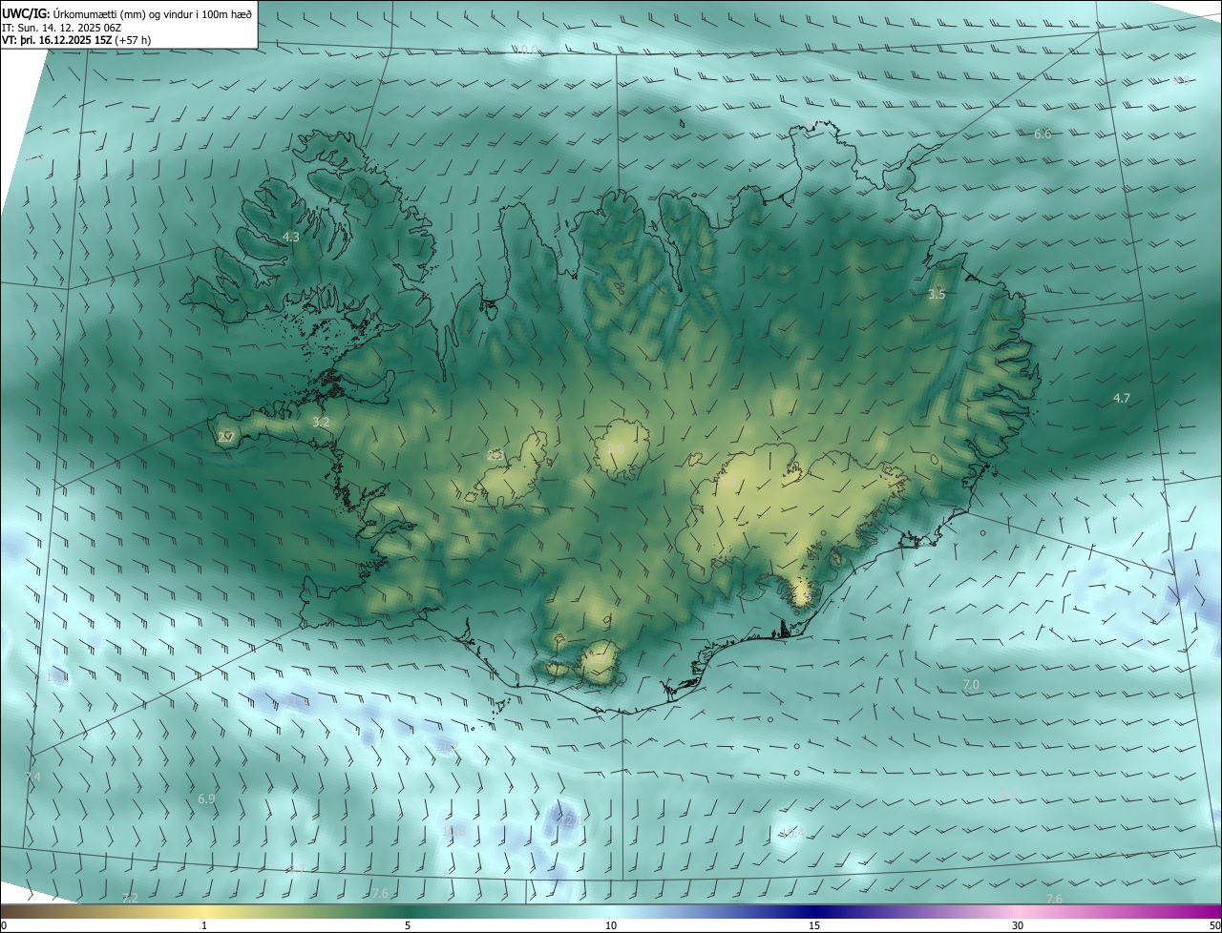Select the 30 tick label on the legend
Screen dimensions: 1222x933
[x=1018, y=925]
